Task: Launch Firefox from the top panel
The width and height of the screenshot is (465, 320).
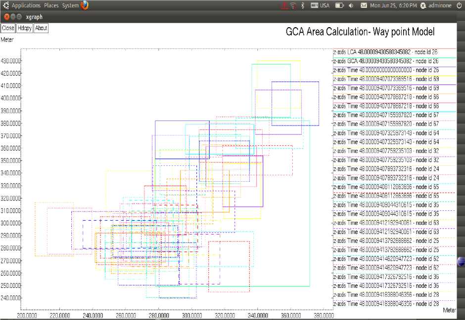Action: pos(85,5)
